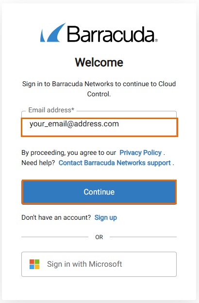
Task: Focus the Email address input field
Action: click(99, 127)
